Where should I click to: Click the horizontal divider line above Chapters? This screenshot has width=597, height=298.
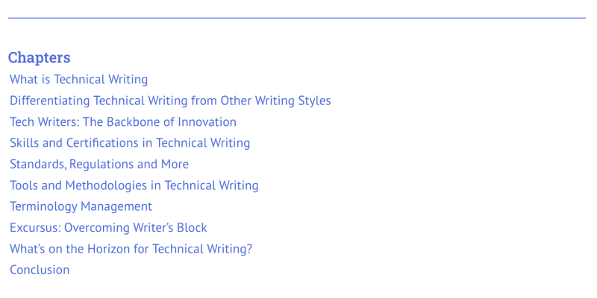tap(296, 18)
